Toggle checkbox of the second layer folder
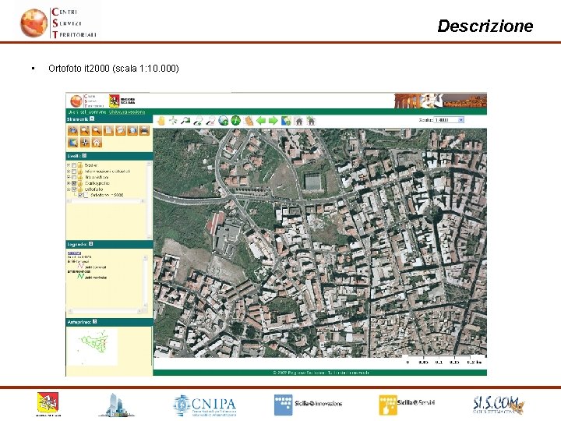Screen dimensions: 561x421 [74, 172]
